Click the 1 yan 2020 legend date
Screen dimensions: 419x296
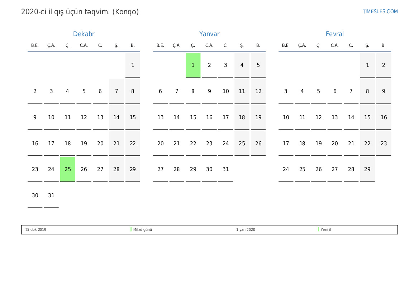click(246, 230)
